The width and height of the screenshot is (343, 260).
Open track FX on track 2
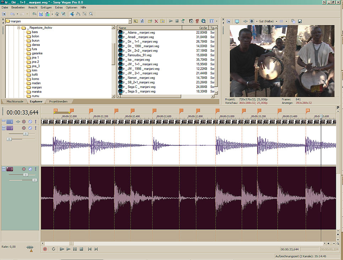click(24, 128)
